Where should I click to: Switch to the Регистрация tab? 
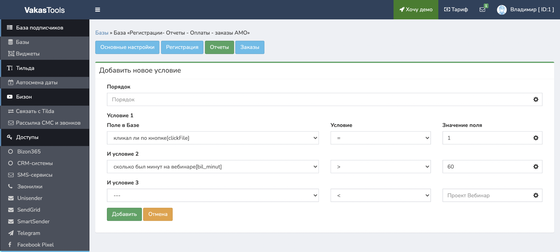coord(182,47)
